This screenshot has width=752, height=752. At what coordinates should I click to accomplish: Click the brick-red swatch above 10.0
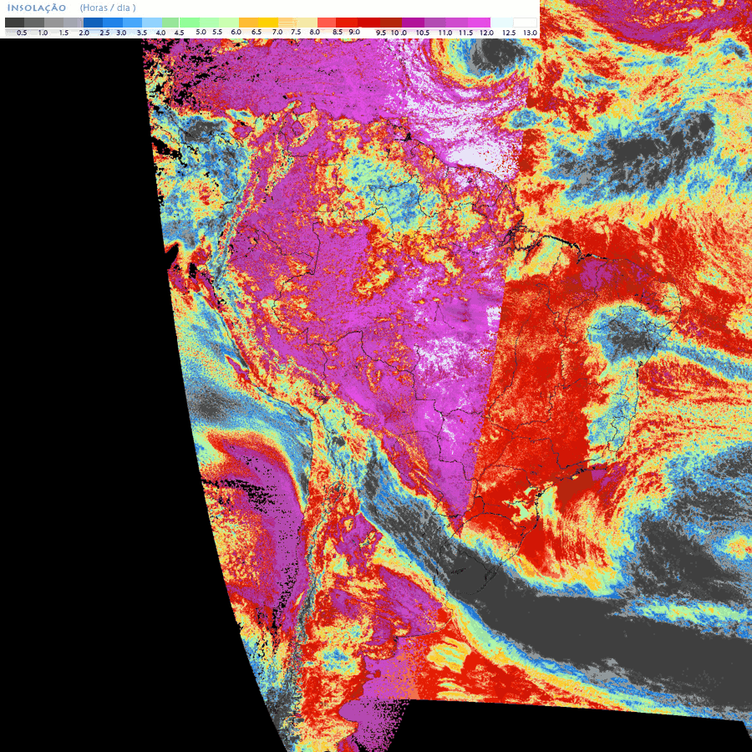click(x=391, y=23)
